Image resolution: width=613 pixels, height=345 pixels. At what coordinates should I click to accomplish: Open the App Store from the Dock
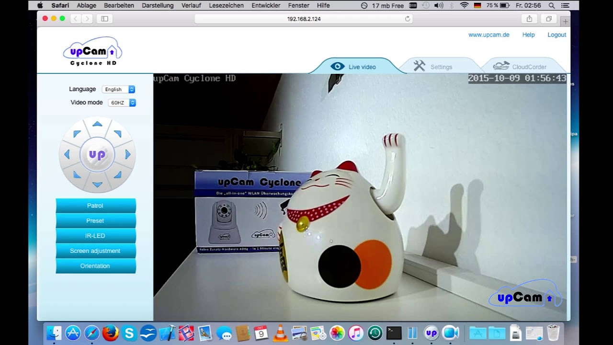point(73,333)
